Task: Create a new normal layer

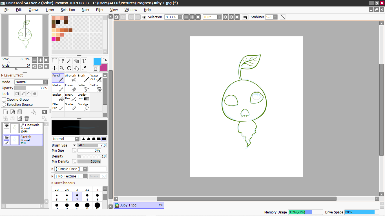Action: (5, 112)
